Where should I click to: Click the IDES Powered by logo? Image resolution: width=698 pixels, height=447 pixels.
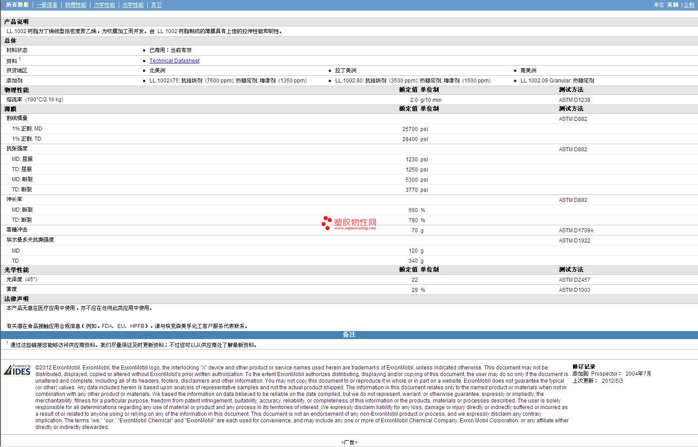coord(18,370)
